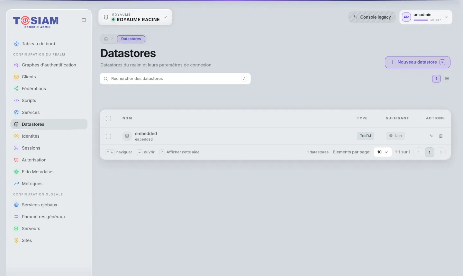Expand the Royaume Racine realm selector
This screenshot has height=276, width=463.
(135, 17)
